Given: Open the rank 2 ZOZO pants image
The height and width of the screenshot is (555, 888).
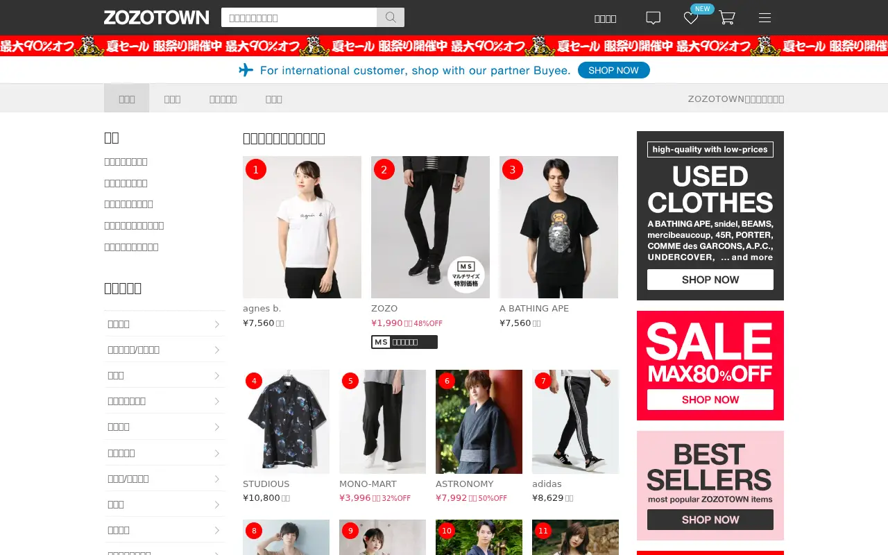Looking at the screenshot, I should pyautogui.click(x=430, y=227).
